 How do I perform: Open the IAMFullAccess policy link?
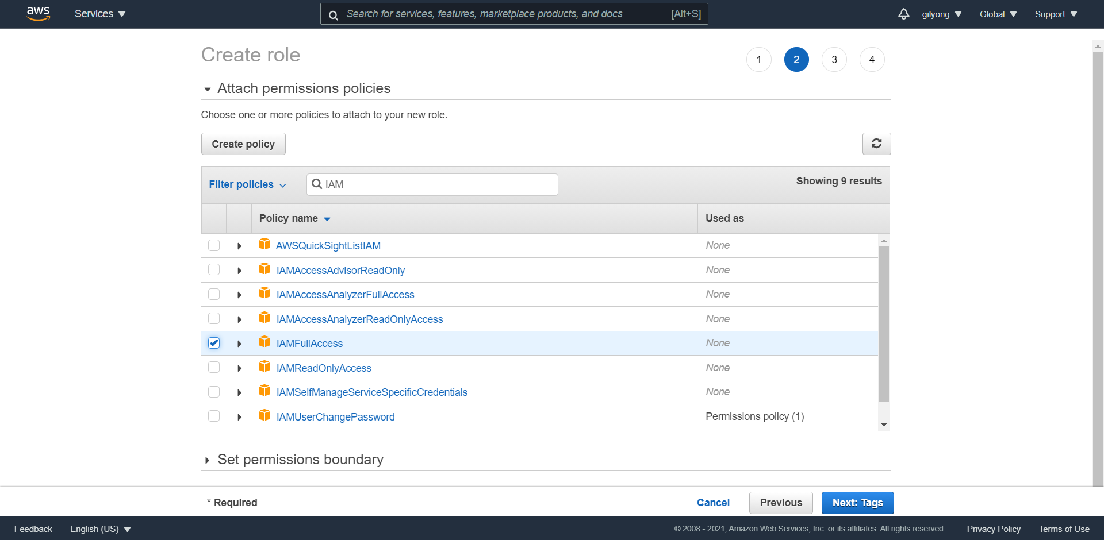point(309,344)
